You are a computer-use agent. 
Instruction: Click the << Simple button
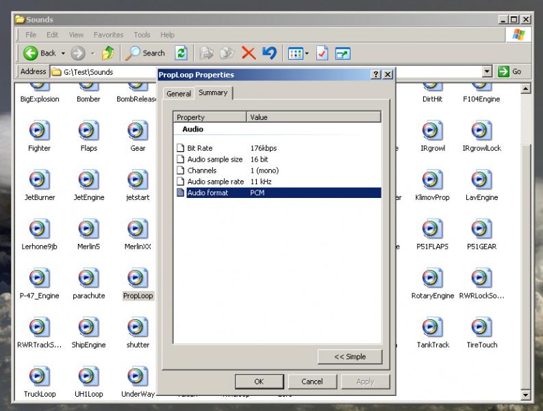(x=350, y=357)
